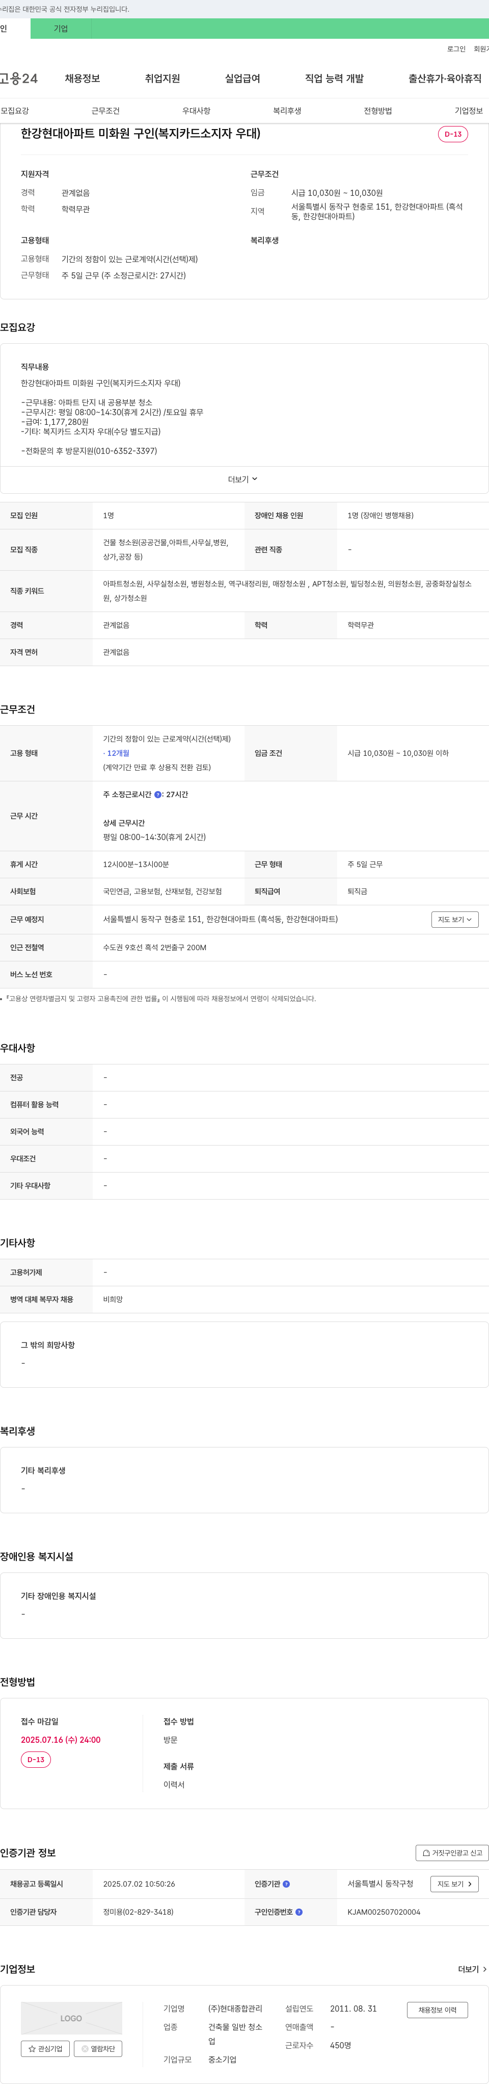Click the 거짓구인광고 신고 button

(453, 1852)
